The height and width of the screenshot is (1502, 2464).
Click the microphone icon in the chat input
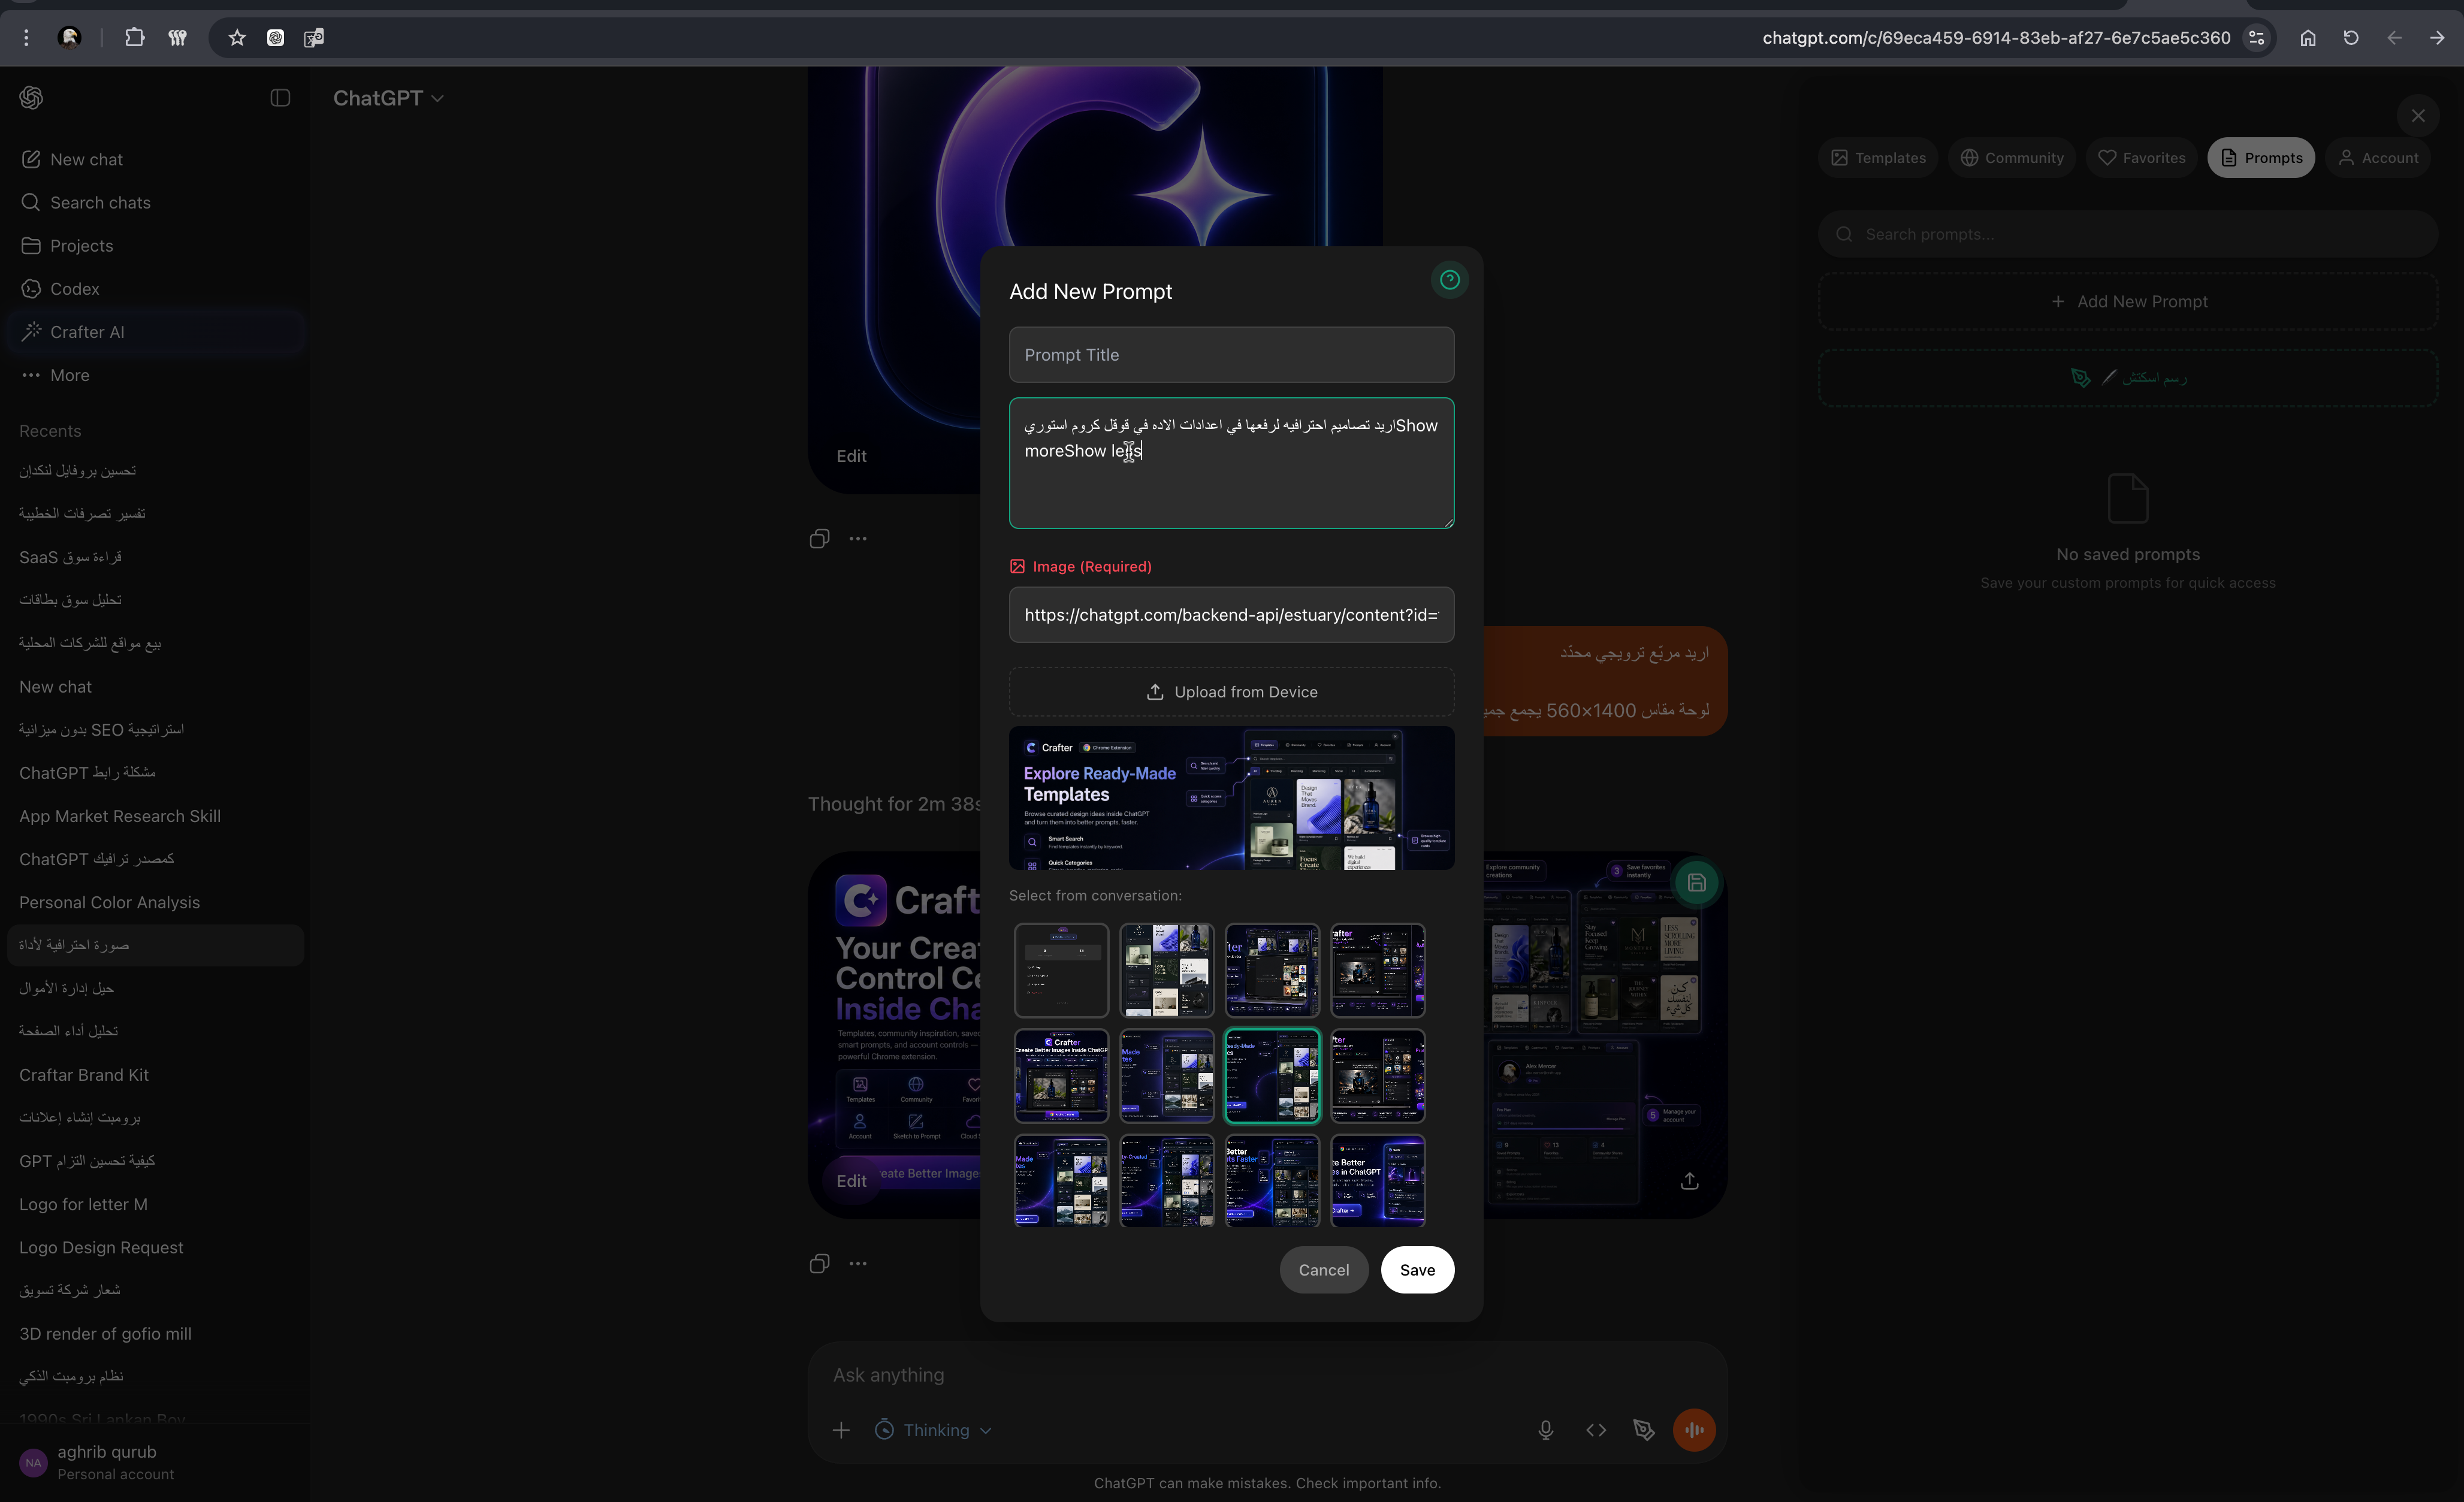(x=1546, y=1430)
